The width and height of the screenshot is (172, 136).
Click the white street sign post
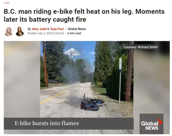click(120, 81)
